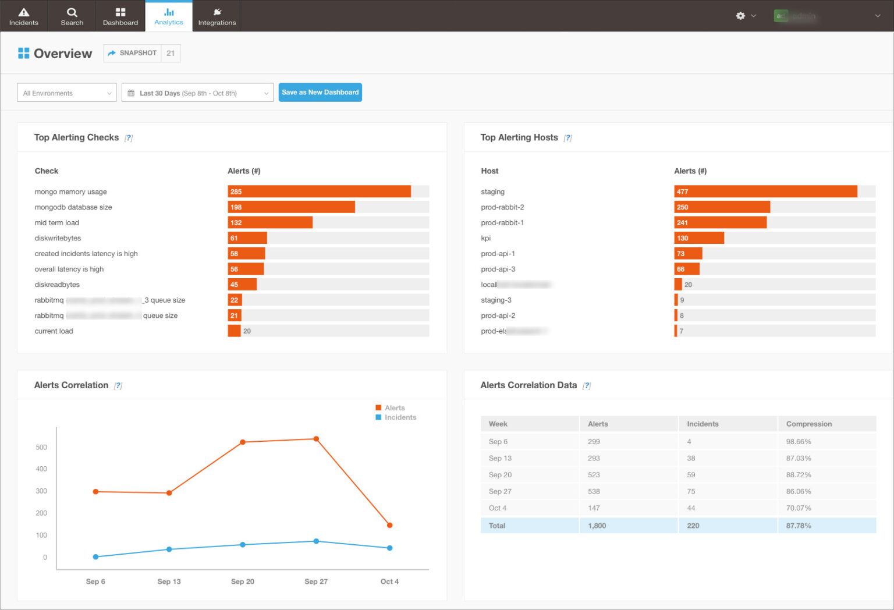Click the snapshot share arrow icon
Viewport: 894px width, 610px height.
click(112, 53)
